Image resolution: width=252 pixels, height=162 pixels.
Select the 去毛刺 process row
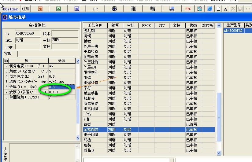tap(149, 31)
